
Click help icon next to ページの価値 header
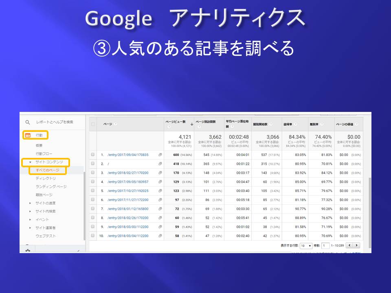coord(357,124)
